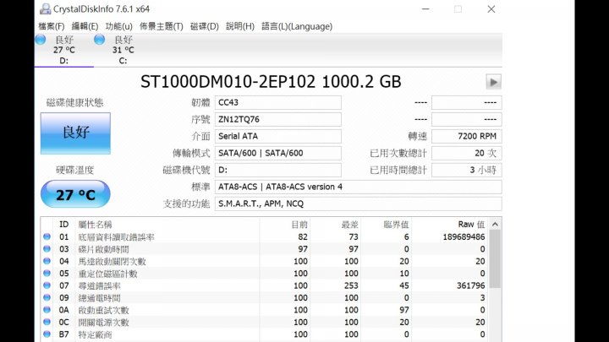The height and width of the screenshot is (342, 609).
Task: Click the 硬碟溫度 label
Action: coord(75,170)
